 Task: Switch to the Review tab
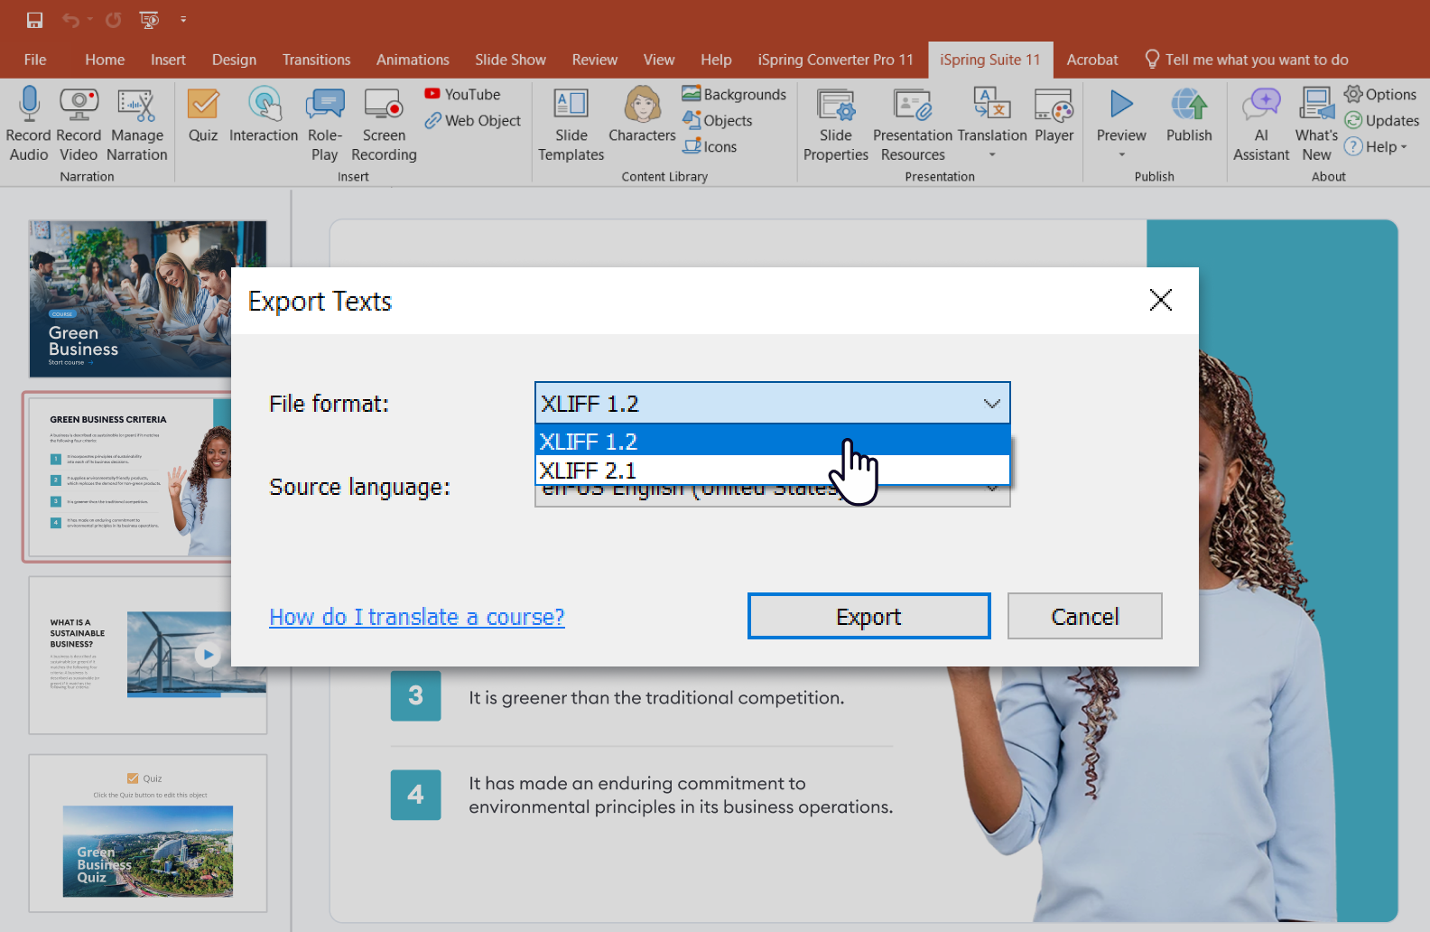pyautogui.click(x=594, y=60)
